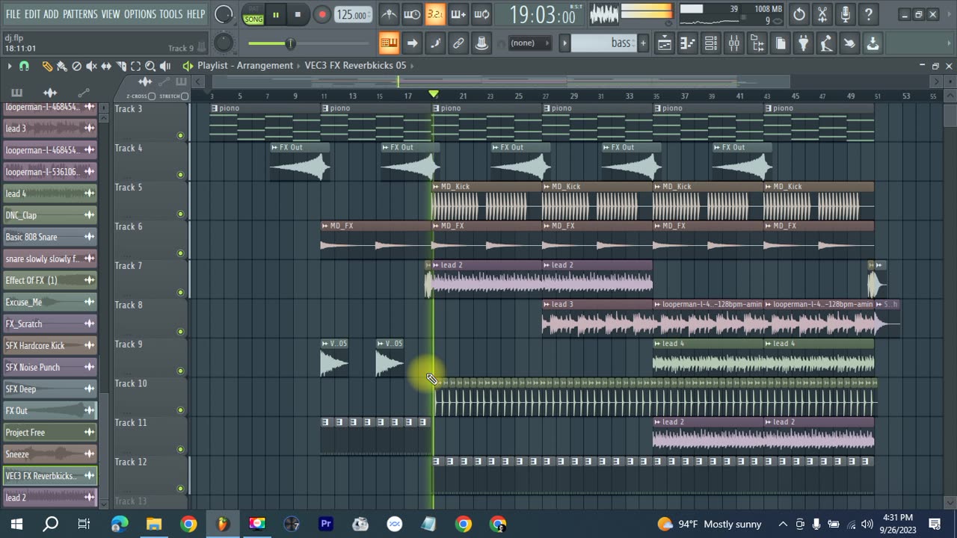The width and height of the screenshot is (957, 538).
Task: Toggle the metronome icon
Action: tap(389, 14)
